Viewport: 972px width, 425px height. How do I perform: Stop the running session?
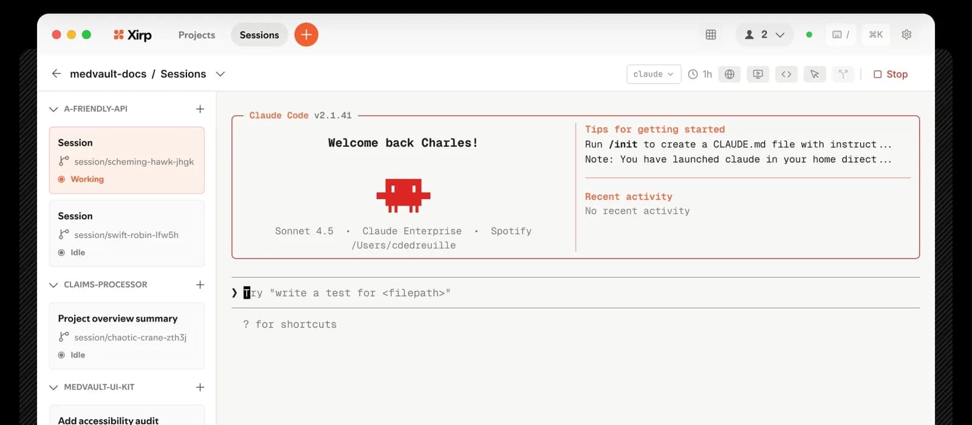891,74
